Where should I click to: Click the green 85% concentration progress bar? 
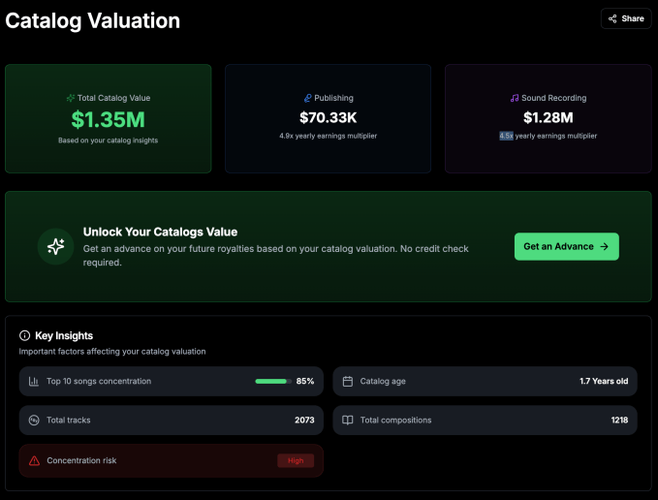(272, 381)
